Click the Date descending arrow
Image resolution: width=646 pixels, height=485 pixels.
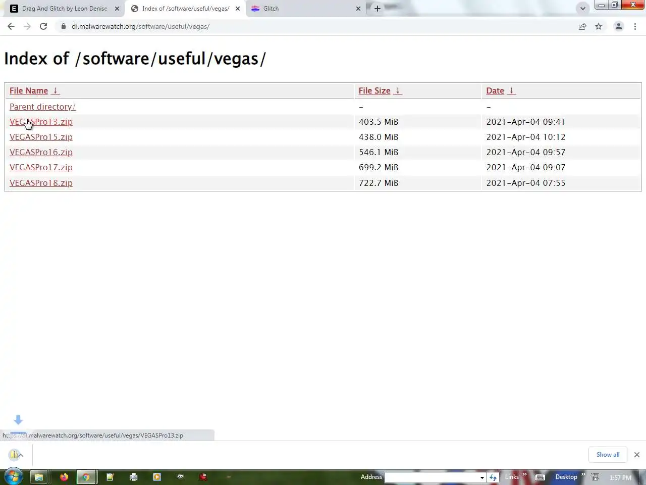(511, 90)
